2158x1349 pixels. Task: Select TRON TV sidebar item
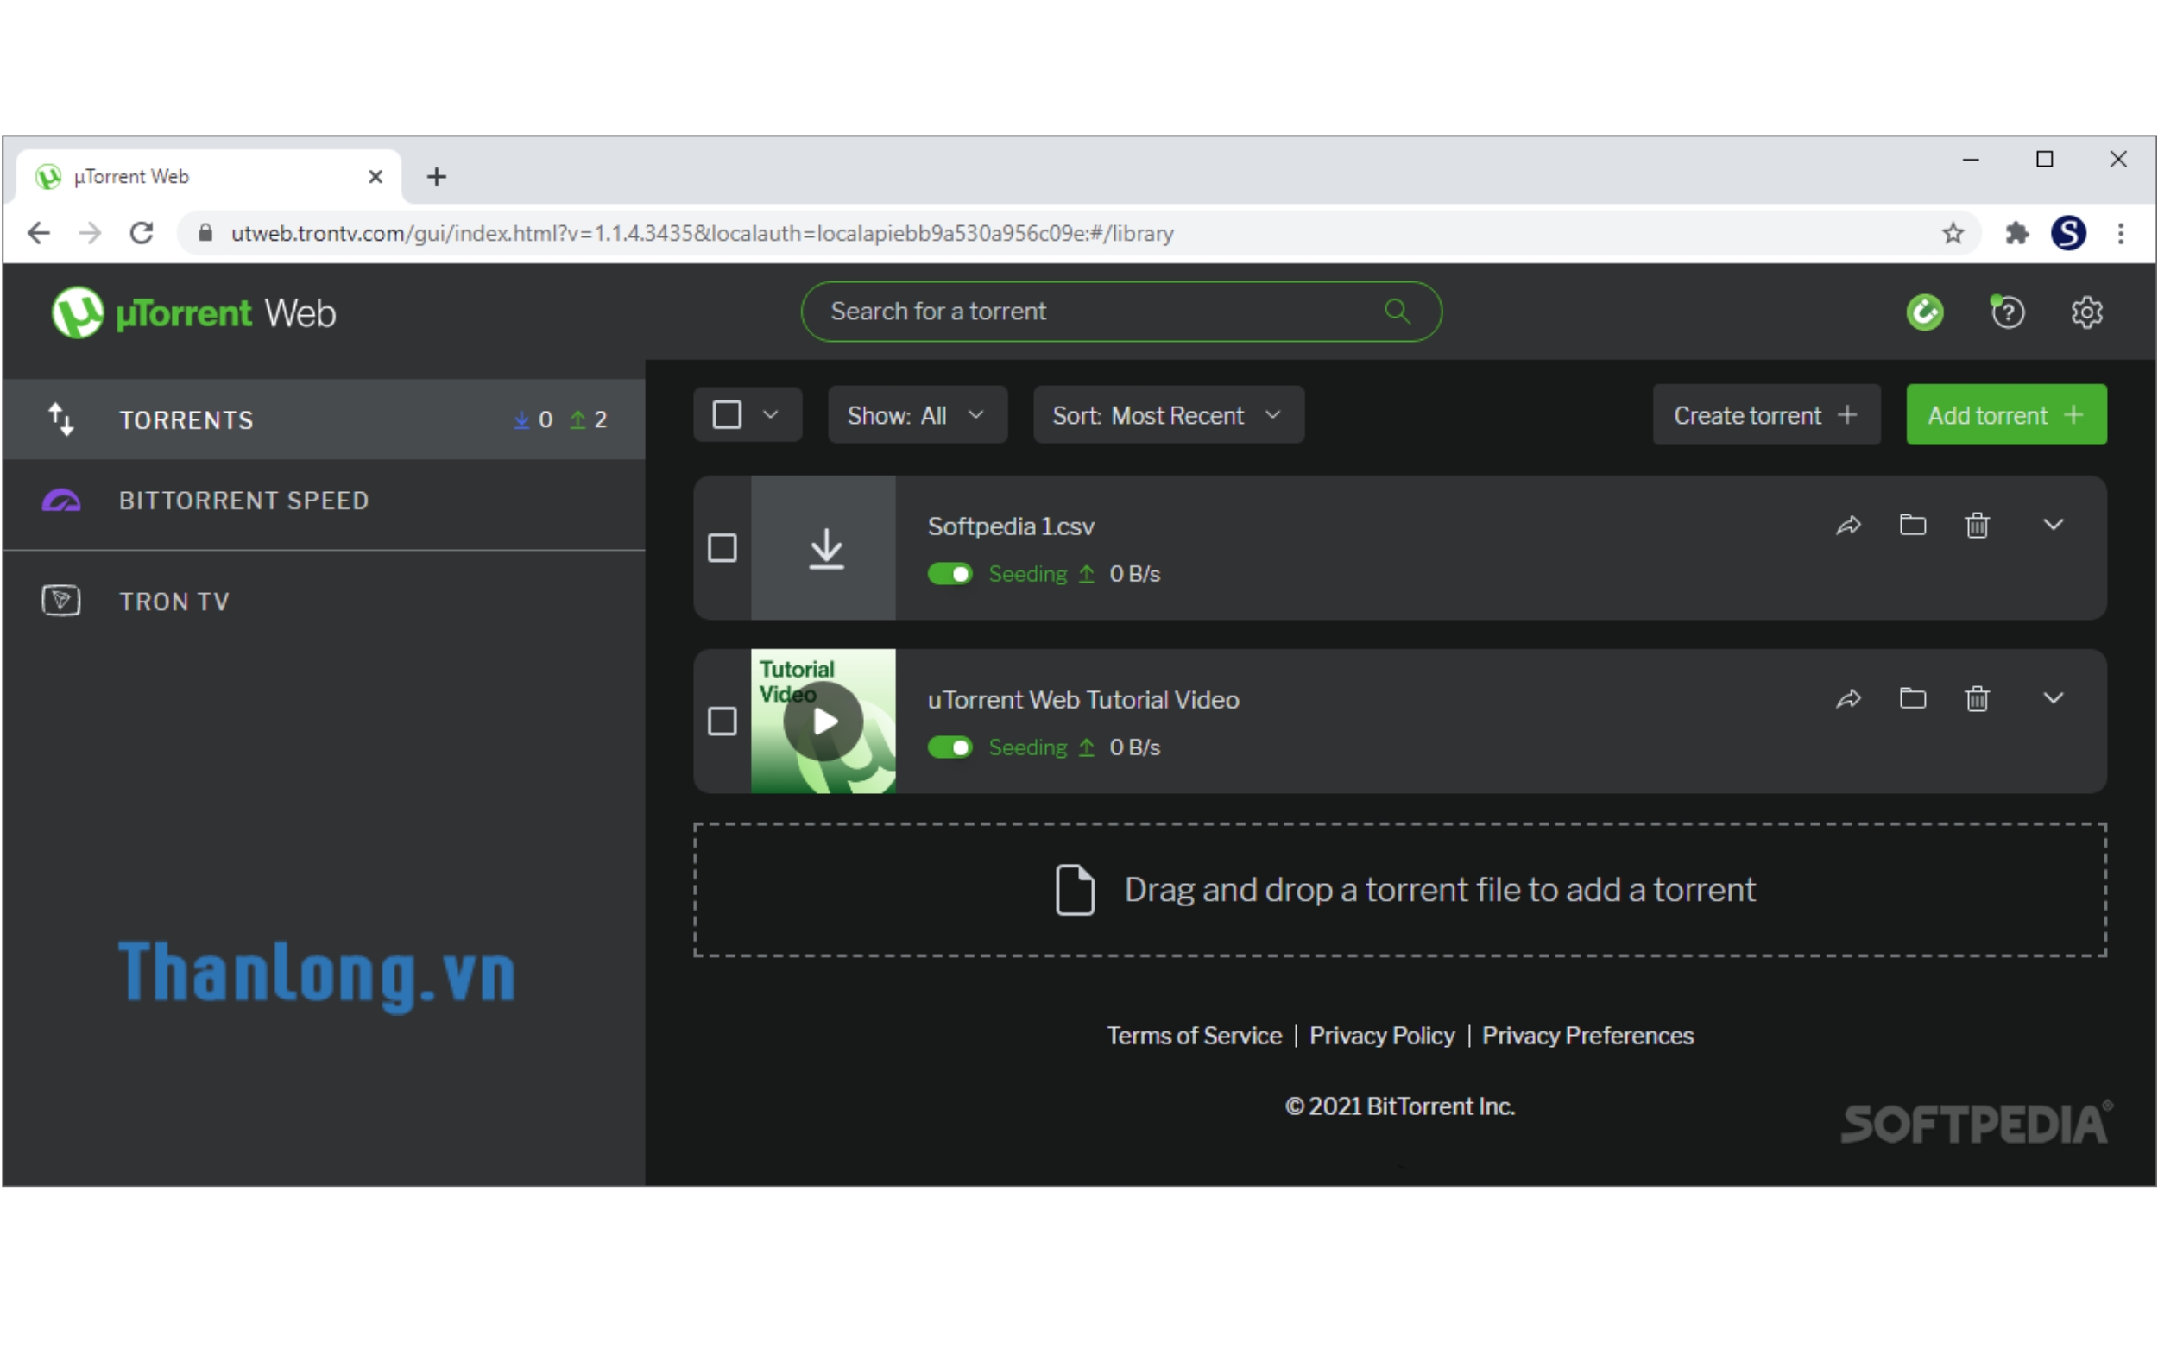pyautogui.click(x=174, y=602)
